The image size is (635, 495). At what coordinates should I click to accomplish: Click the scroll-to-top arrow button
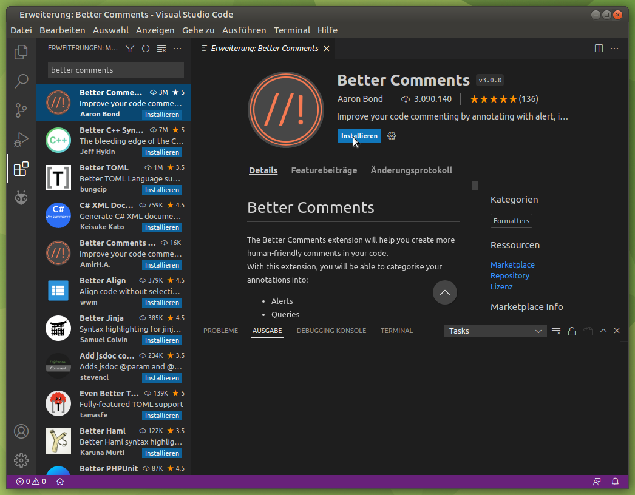[x=444, y=292]
